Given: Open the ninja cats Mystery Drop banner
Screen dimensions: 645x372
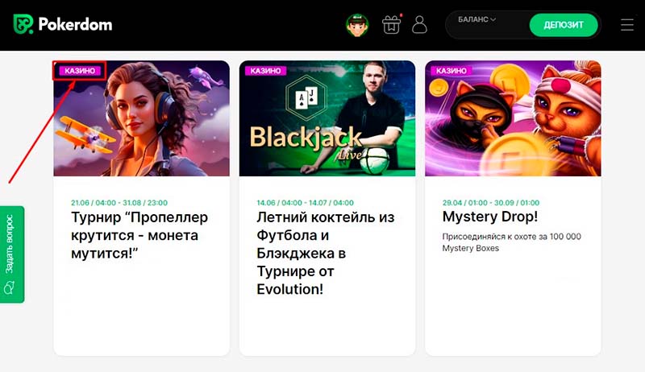Looking at the screenshot, I should [x=513, y=118].
